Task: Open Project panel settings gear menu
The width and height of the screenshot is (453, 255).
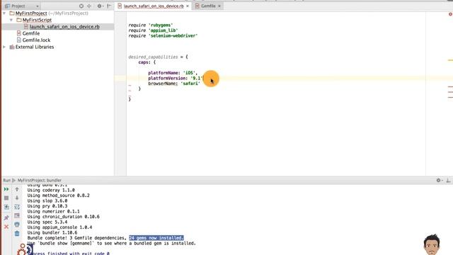Action: (x=100, y=6)
